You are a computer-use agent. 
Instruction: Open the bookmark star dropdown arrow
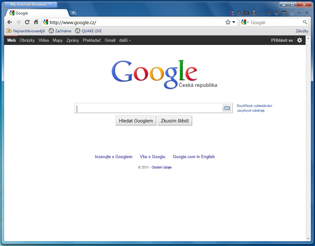(x=234, y=22)
